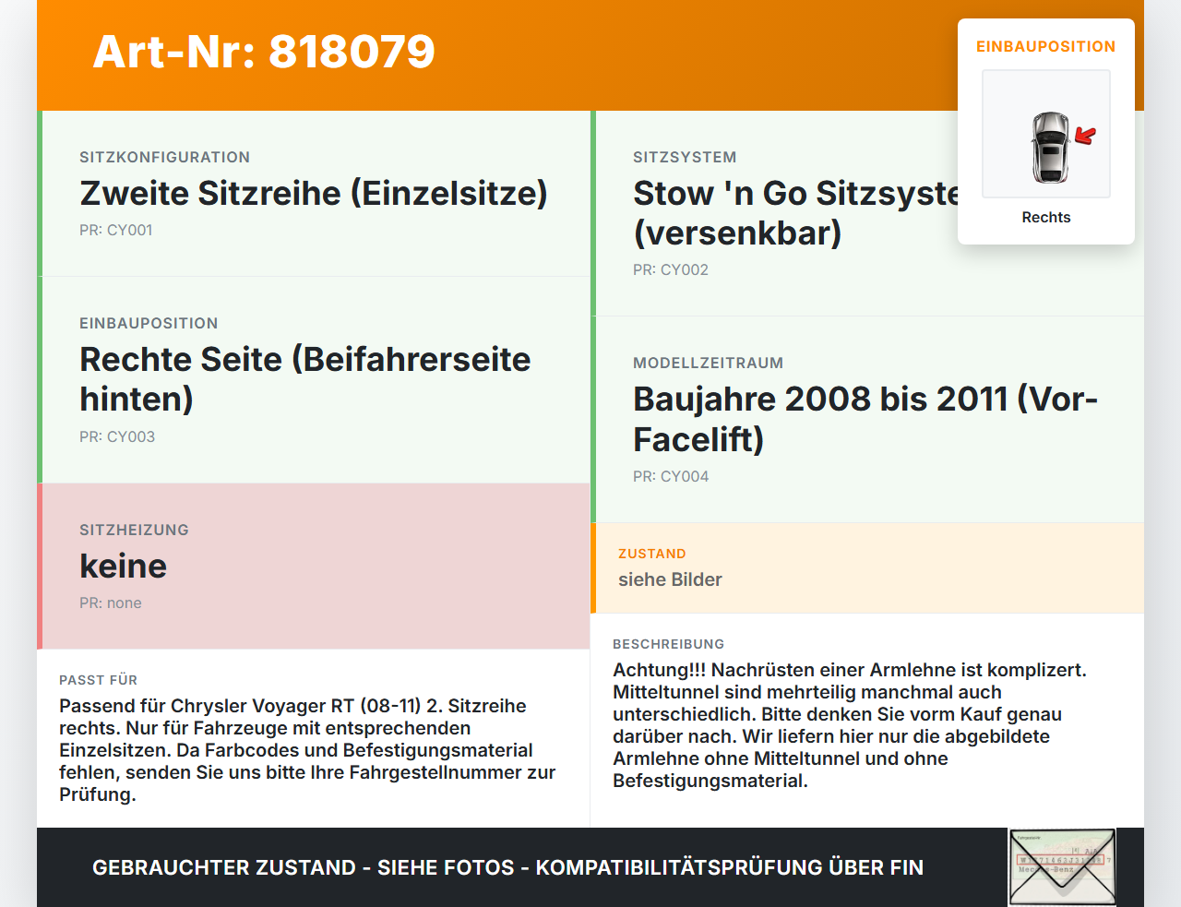Viewport: 1181px width, 907px height.
Task: Click the PR: CY003 code
Action: click(x=117, y=437)
